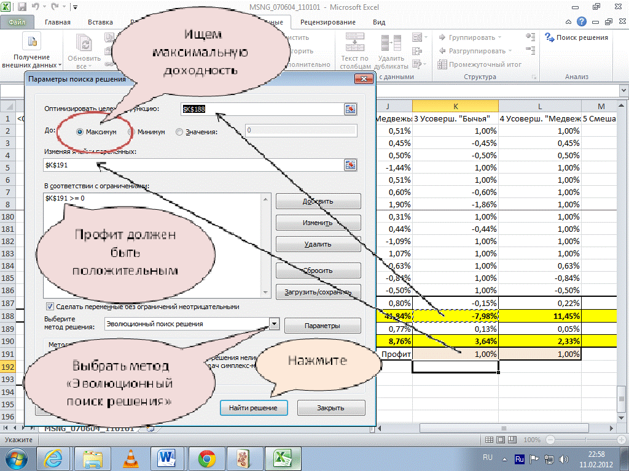The height and width of the screenshot is (471, 629).
Task: Click Промежуточный итог in the ribbon
Action: click(x=480, y=64)
